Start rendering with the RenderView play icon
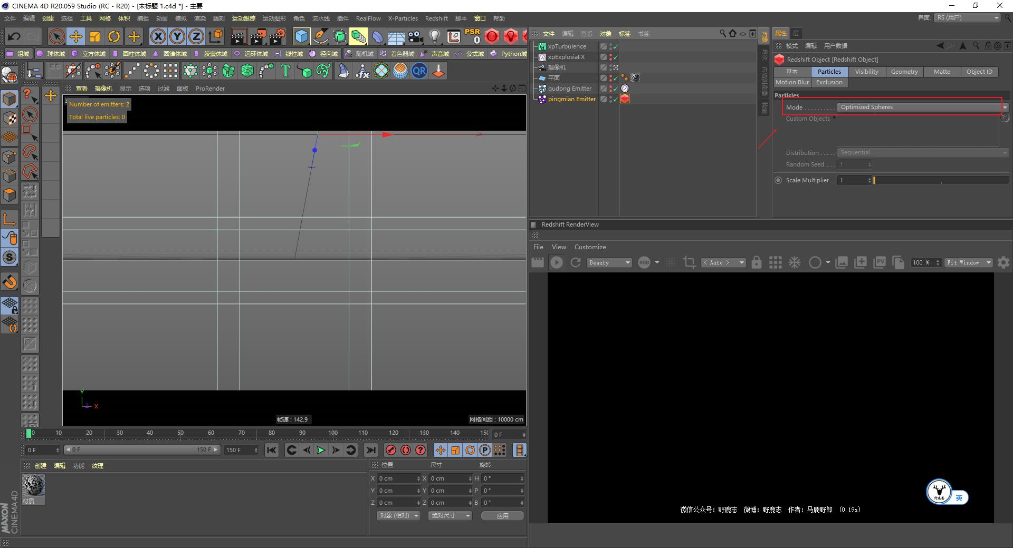Screen dimensions: 1013x548 tap(557, 262)
